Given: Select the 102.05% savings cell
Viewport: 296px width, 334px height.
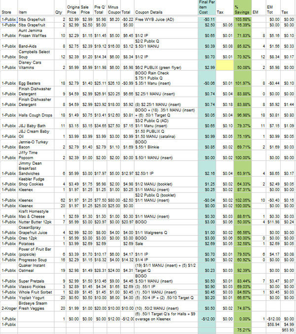Looking at the screenshot, I should point(243,198).
